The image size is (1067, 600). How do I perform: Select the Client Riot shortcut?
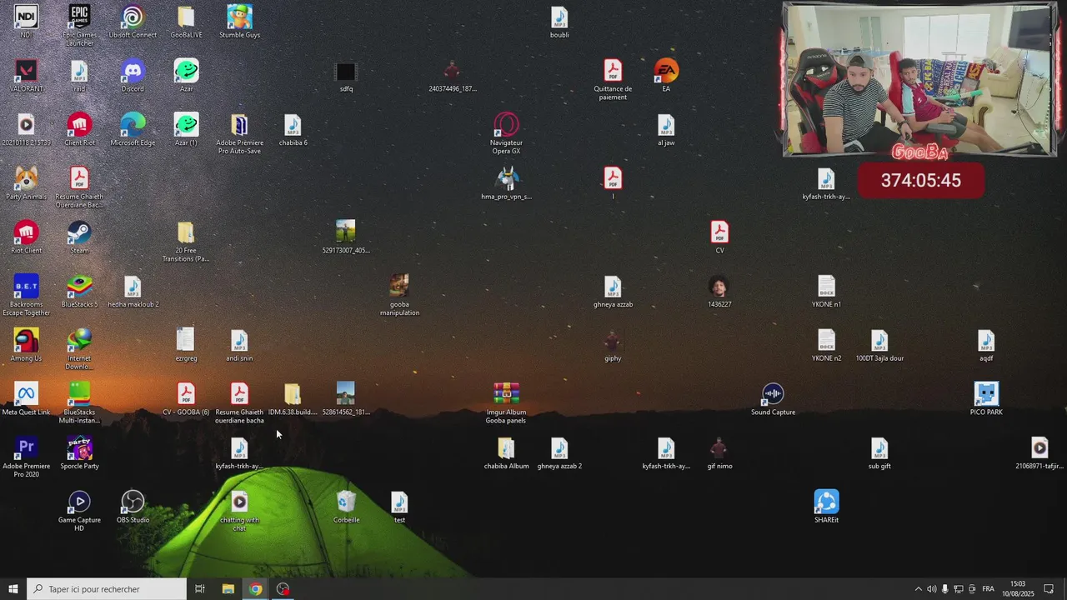point(79,126)
